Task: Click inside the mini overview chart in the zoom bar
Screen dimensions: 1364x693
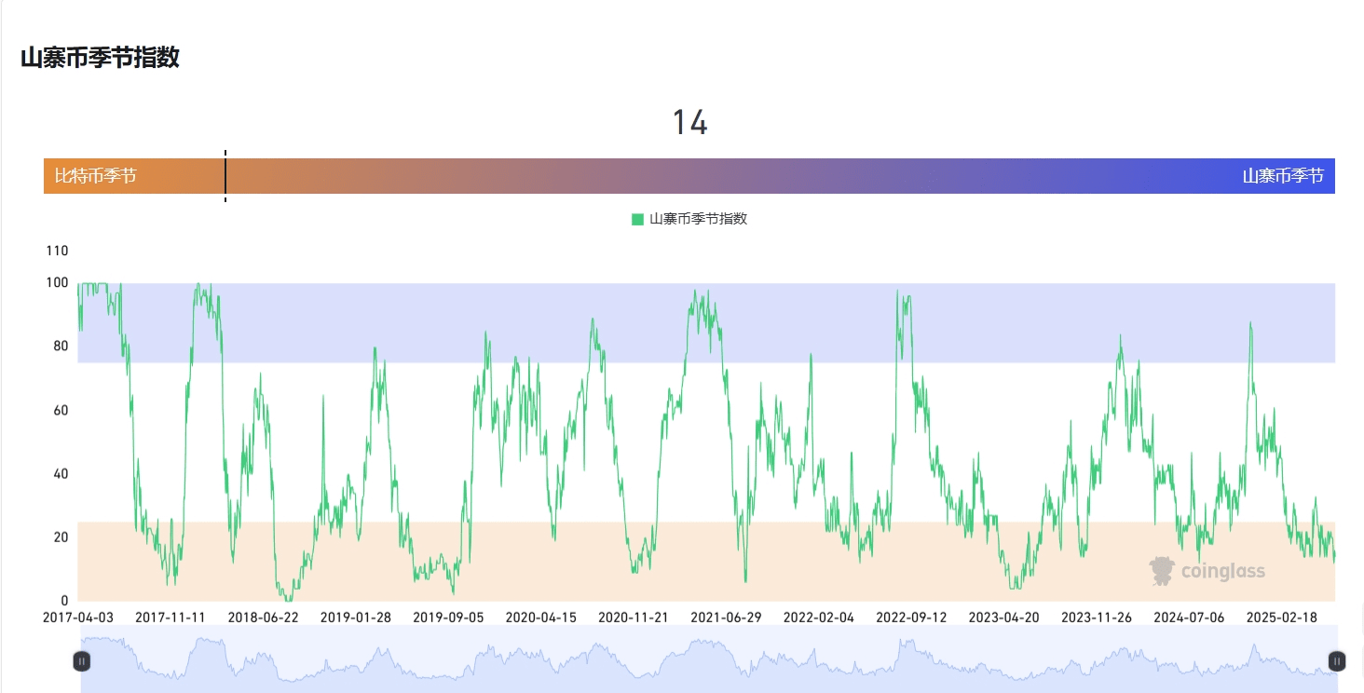Action: pyautogui.click(x=708, y=659)
